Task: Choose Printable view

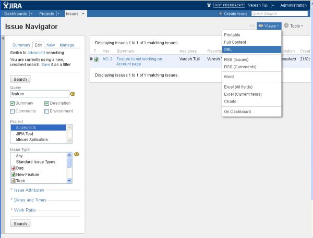Action: click(x=252, y=35)
